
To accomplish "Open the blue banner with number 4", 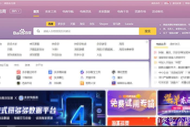I will [x=53, y=108].
